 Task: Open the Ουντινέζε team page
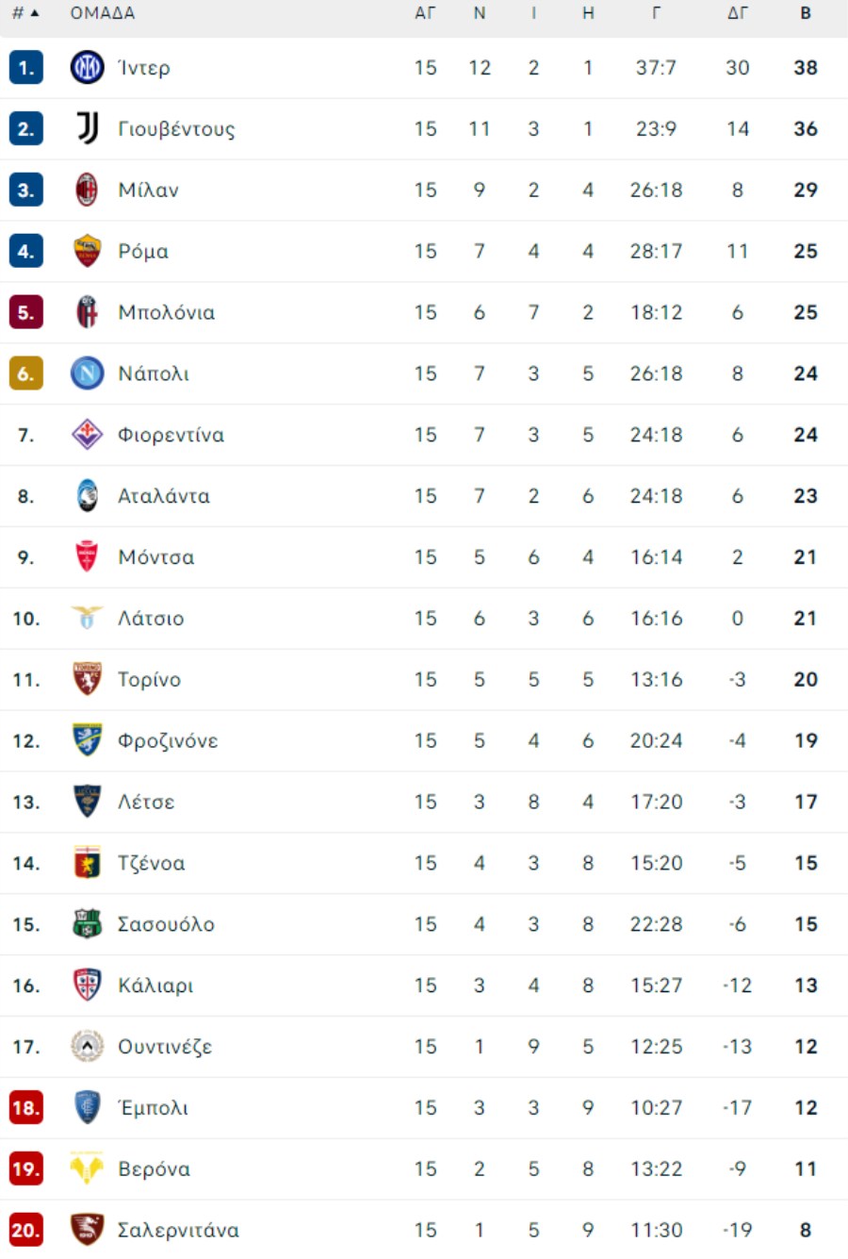click(165, 1047)
